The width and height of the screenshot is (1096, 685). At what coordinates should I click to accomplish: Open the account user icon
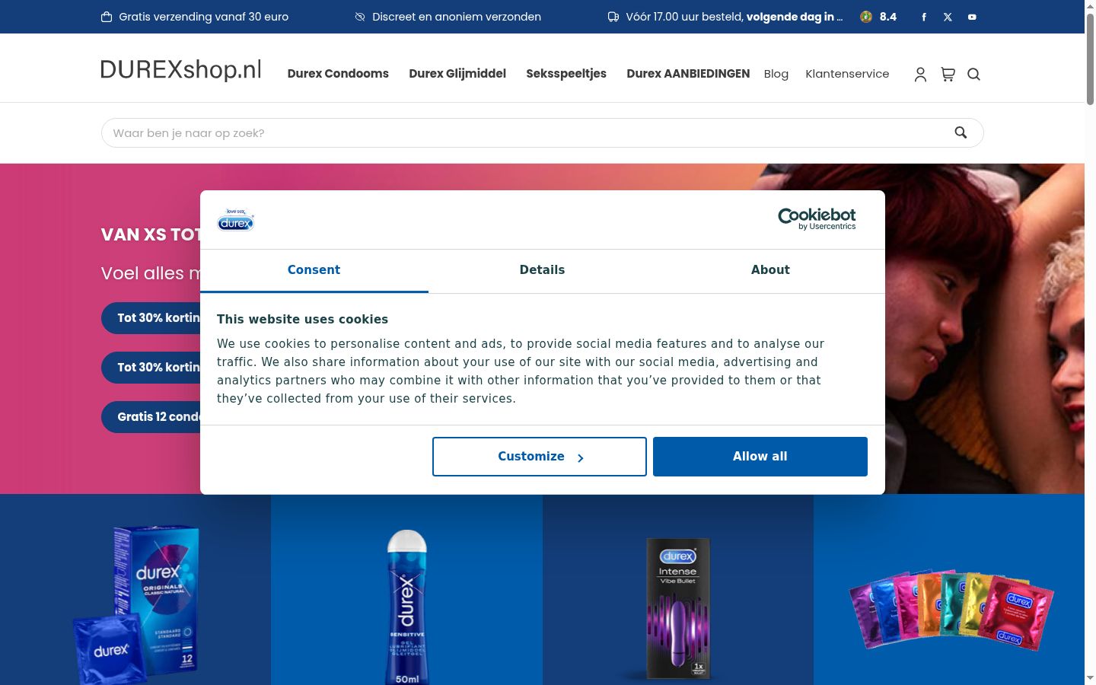coord(920,74)
